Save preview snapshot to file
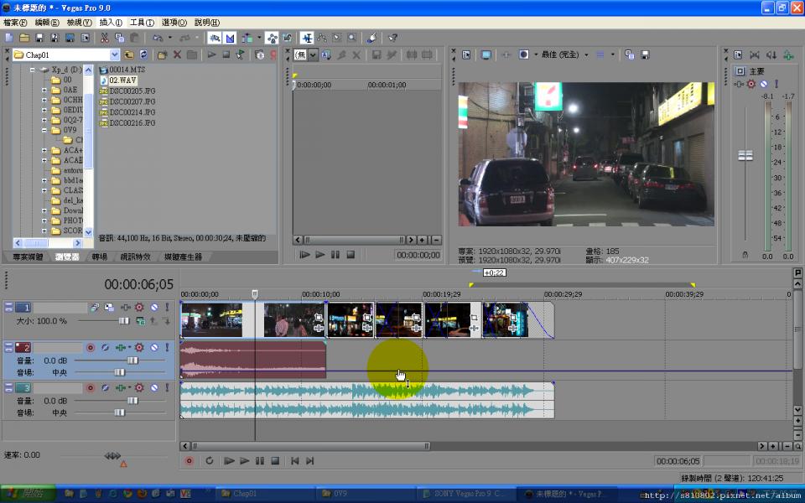Image resolution: width=805 pixels, height=503 pixels. 645,54
